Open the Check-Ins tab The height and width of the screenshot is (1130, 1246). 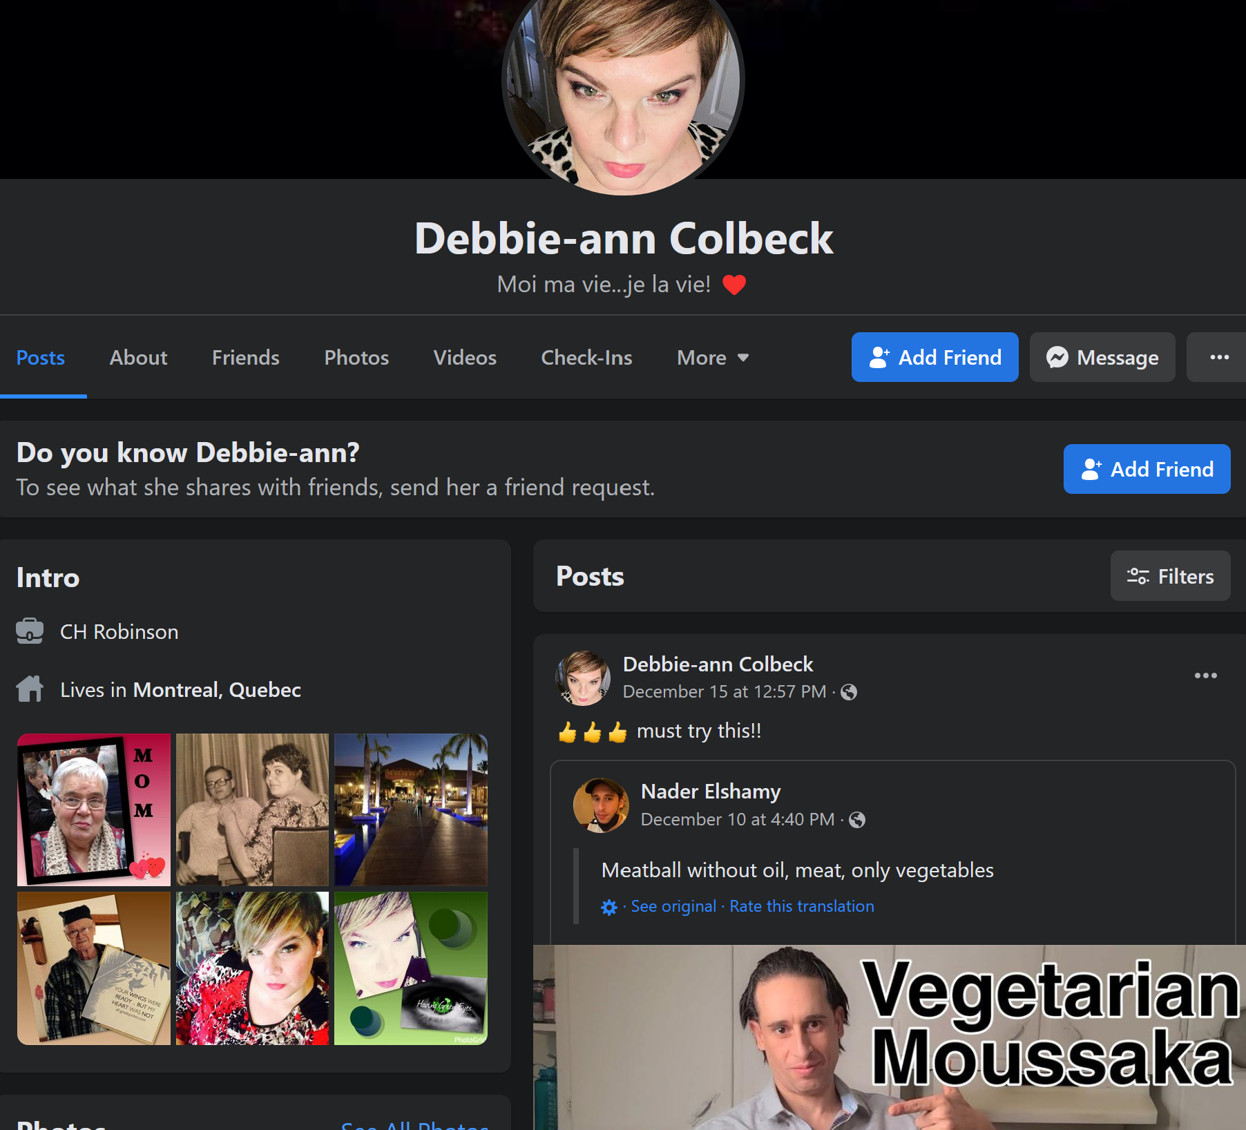point(586,358)
